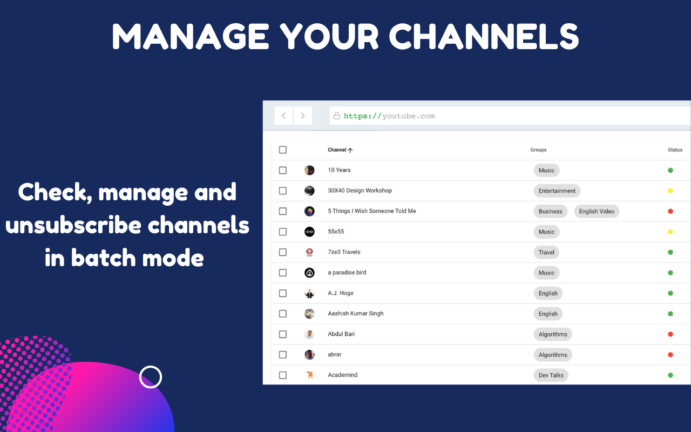691x432 pixels.
Task: Click the padlock icon in the address bar
Action: tap(336, 115)
